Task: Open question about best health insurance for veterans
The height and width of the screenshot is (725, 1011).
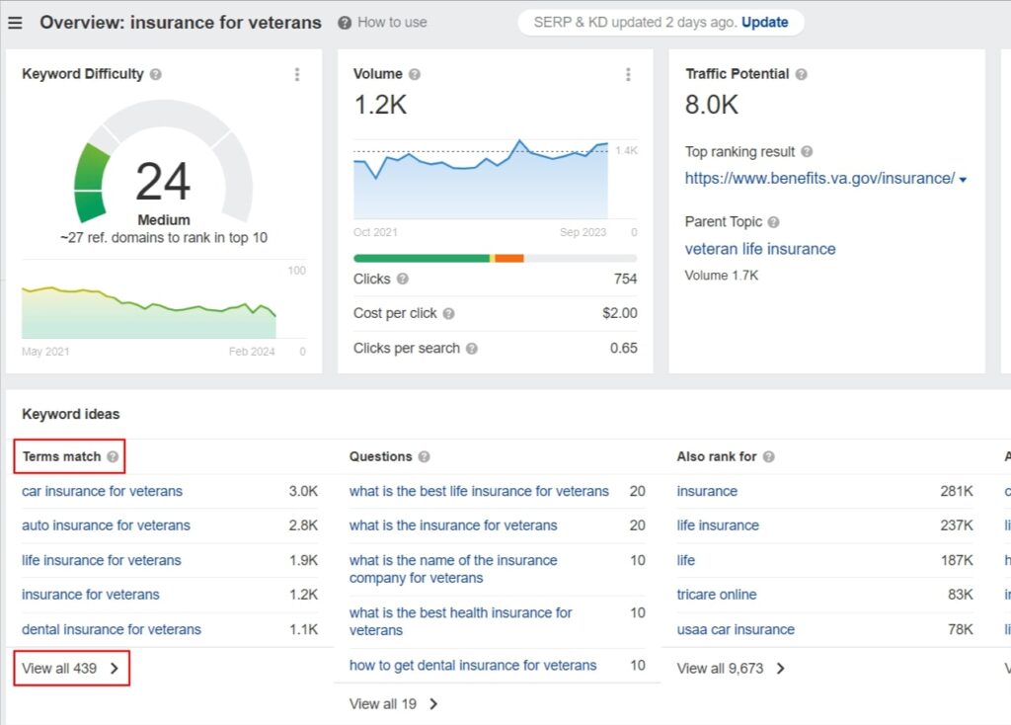Action: coord(460,621)
